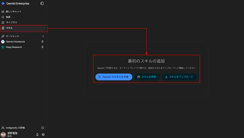Open ライブラリ menu item

click(x=23, y=22)
